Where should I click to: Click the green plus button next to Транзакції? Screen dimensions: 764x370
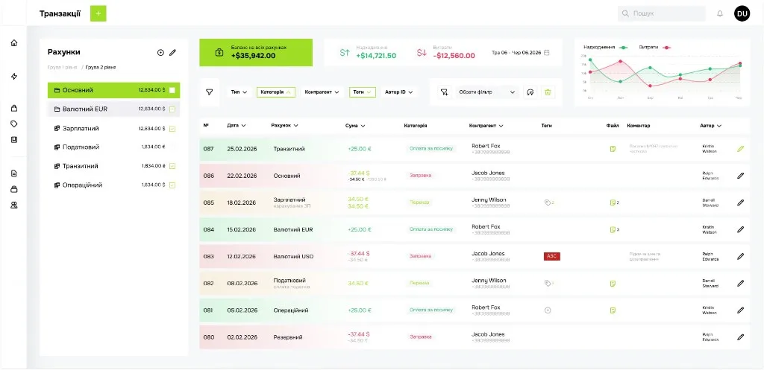point(98,13)
